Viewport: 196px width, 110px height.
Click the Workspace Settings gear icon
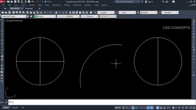[x=28, y=16]
